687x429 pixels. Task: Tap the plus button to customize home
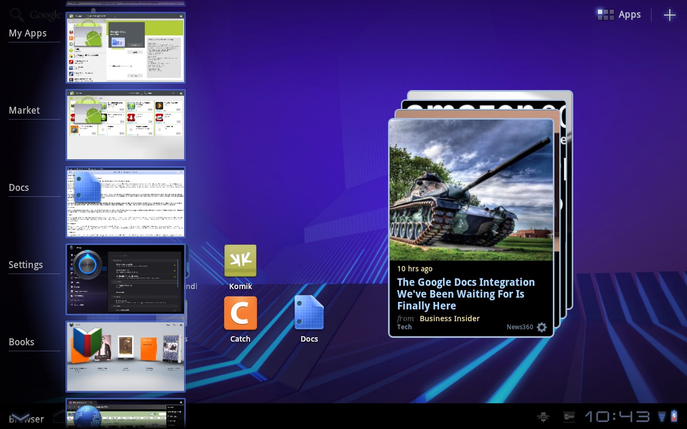coord(669,15)
